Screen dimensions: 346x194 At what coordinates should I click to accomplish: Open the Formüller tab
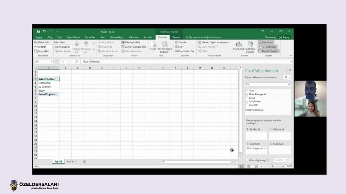tap(90, 37)
